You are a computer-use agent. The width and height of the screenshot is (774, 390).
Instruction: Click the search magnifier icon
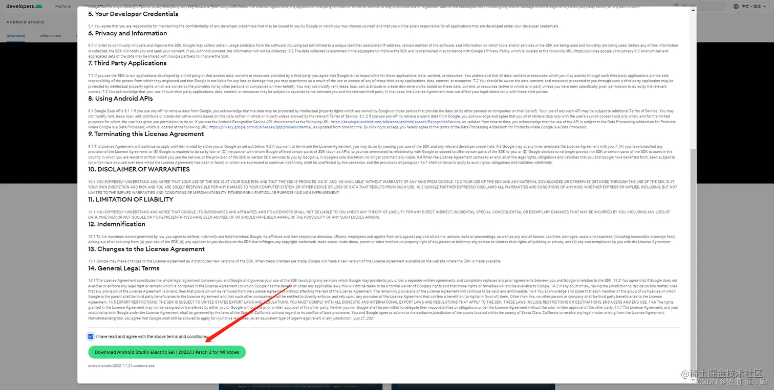[677, 6]
